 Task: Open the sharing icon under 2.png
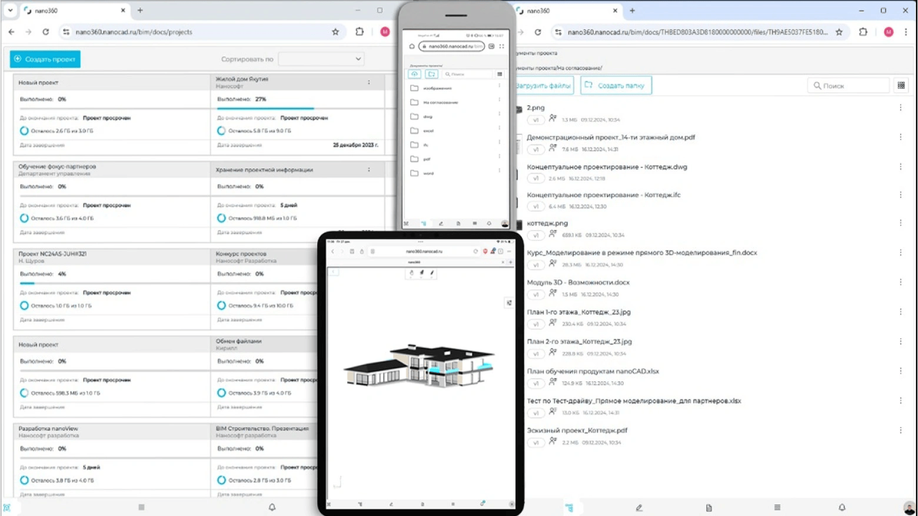point(553,119)
